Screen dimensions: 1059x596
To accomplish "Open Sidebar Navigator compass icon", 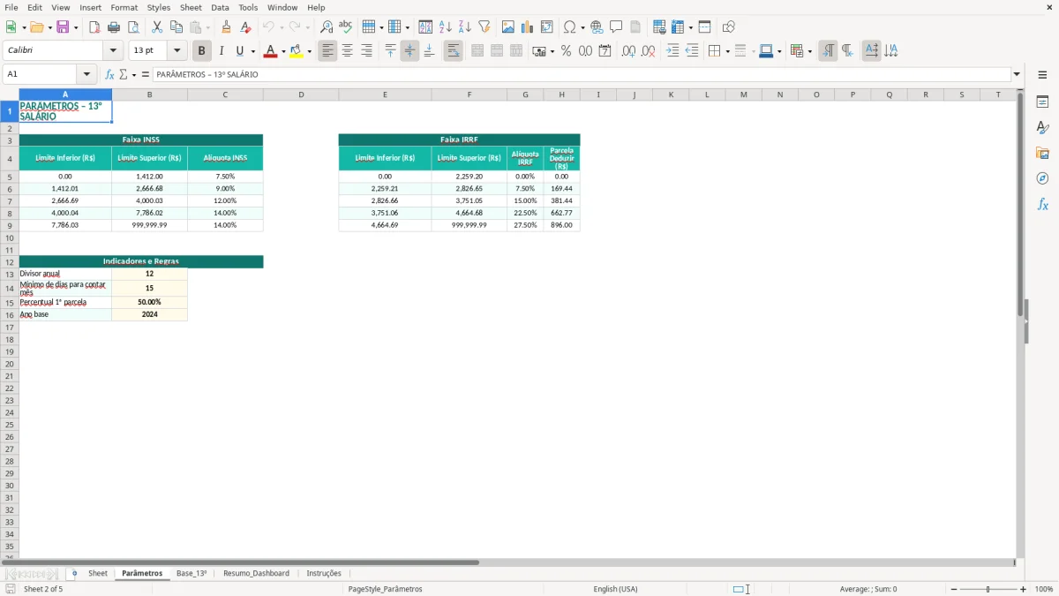I will coord(1042,178).
